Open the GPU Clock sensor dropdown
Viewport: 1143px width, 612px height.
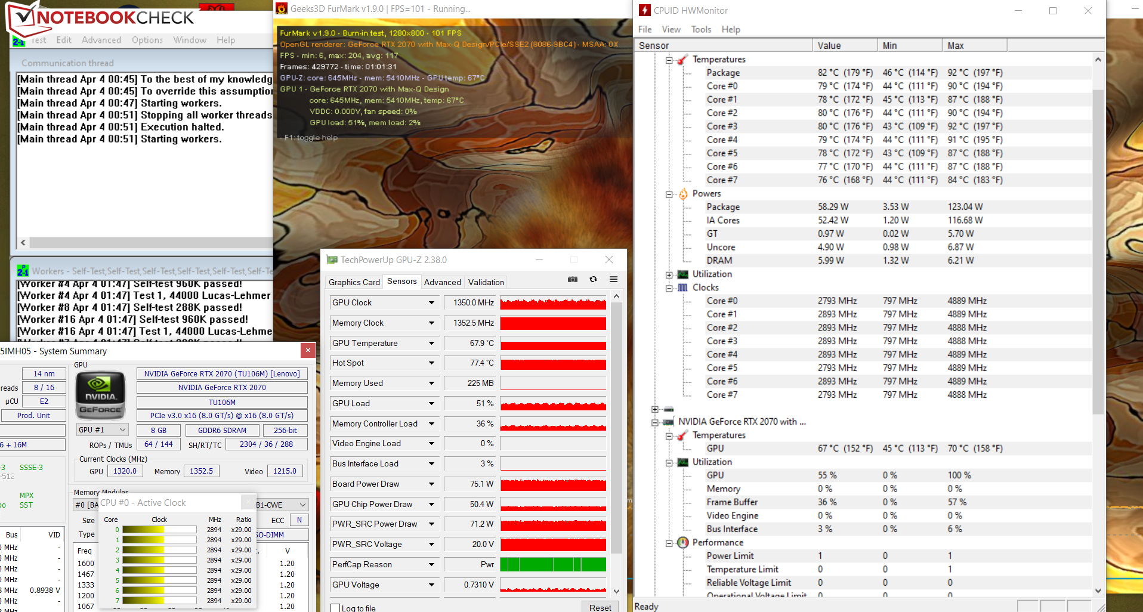tap(431, 302)
